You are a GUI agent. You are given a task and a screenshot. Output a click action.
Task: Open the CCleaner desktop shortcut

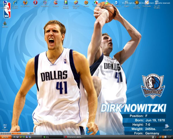coord(56,3)
